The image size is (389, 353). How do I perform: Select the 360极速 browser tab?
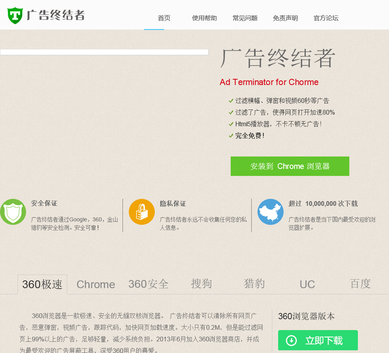pyautogui.click(x=42, y=284)
